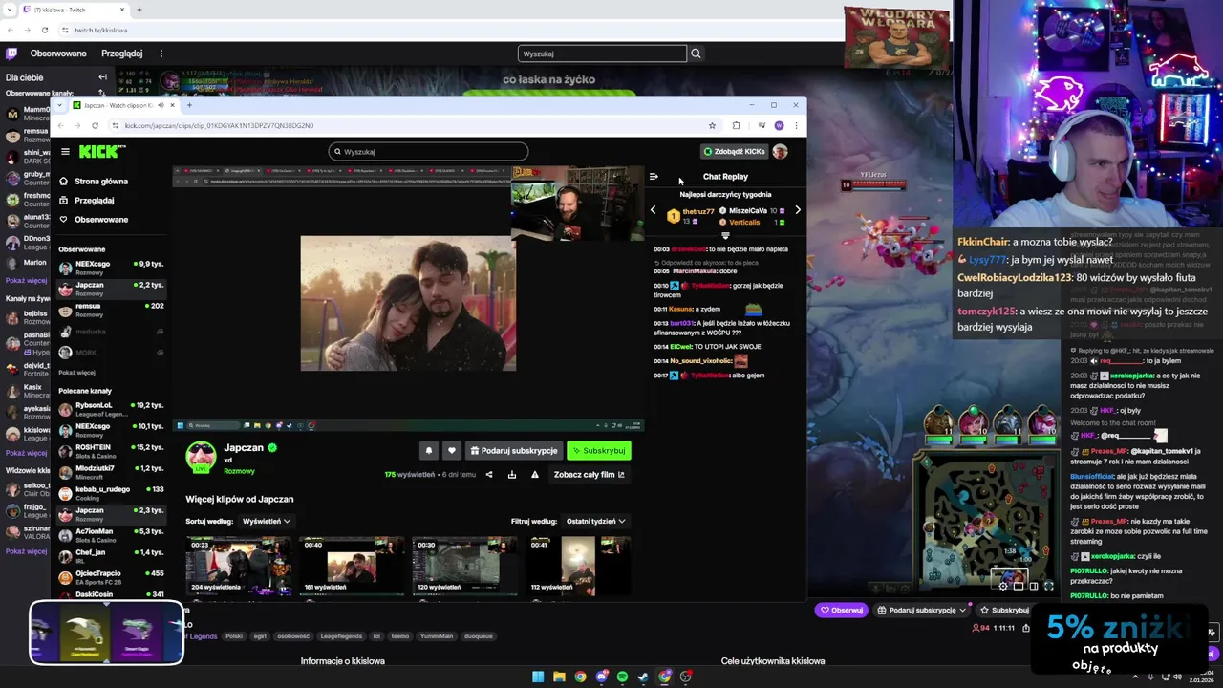Open the Wyświetleń sort dropdown
Screen dimensions: 1223x688
(x=267, y=521)
